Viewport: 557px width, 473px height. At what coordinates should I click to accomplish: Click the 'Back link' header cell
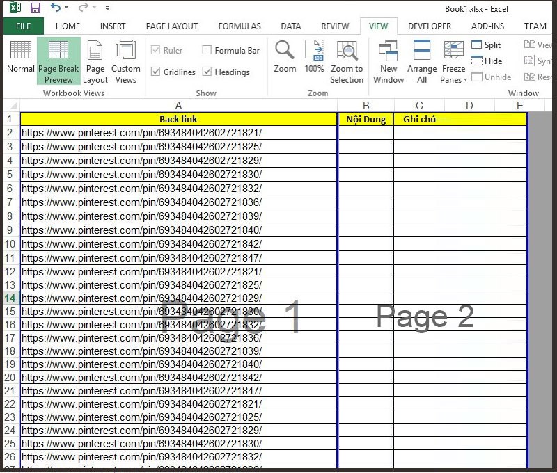pos(178,119)
